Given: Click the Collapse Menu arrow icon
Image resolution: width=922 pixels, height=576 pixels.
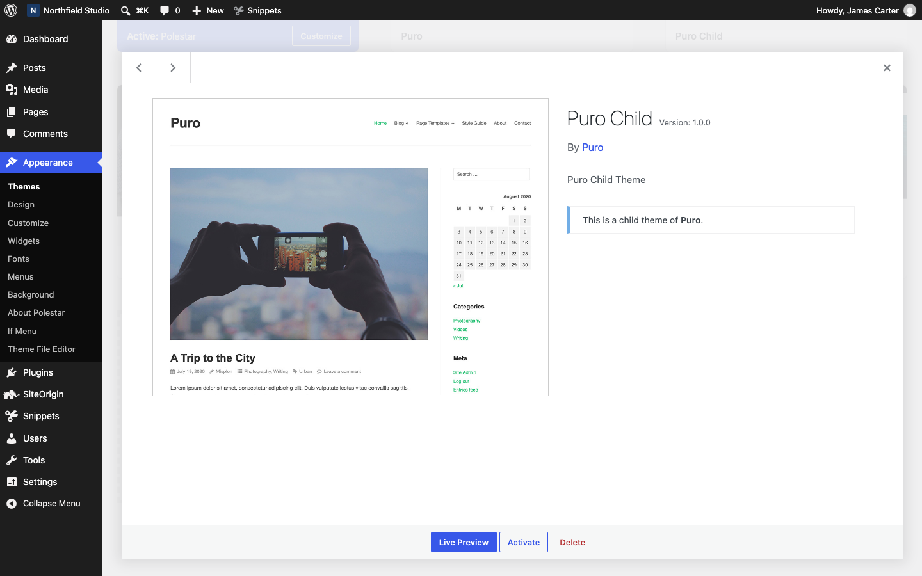Looking at the screenshot, I should 12,504.
